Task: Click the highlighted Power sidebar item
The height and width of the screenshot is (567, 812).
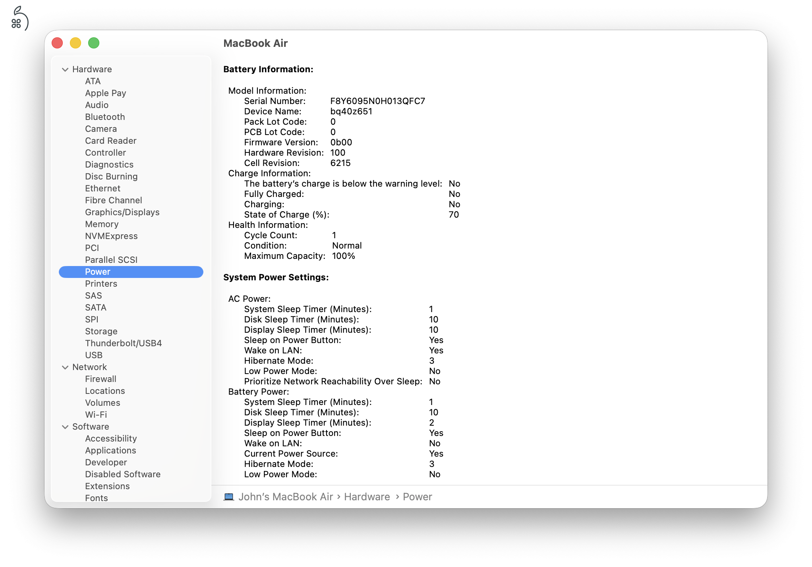Action: [x=131, y=272]
